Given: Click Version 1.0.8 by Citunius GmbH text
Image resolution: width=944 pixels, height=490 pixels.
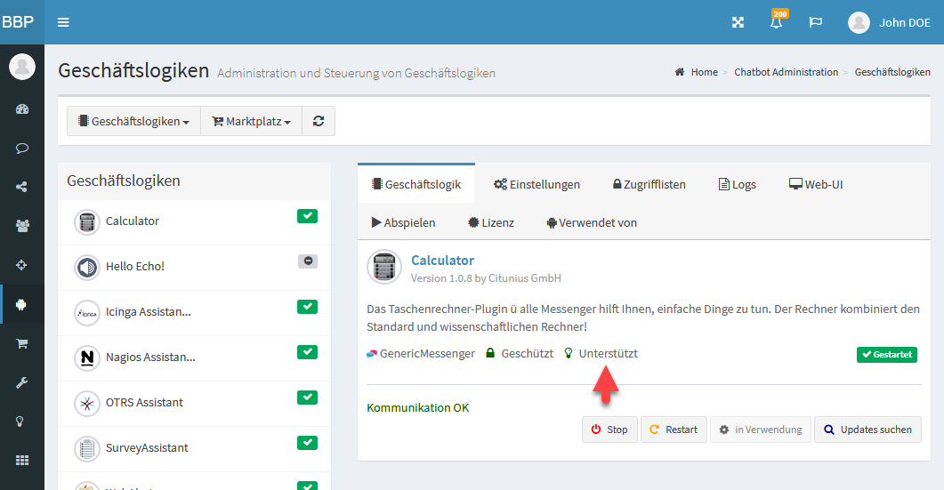Looking at the screenshot, I should point(486,278).
